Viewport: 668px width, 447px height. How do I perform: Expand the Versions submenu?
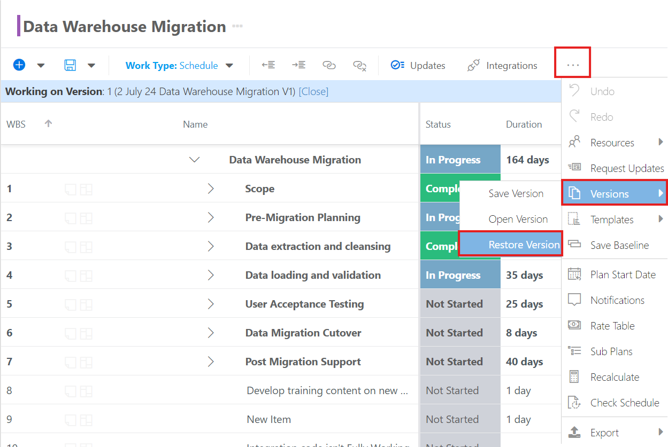pos(614,193)
